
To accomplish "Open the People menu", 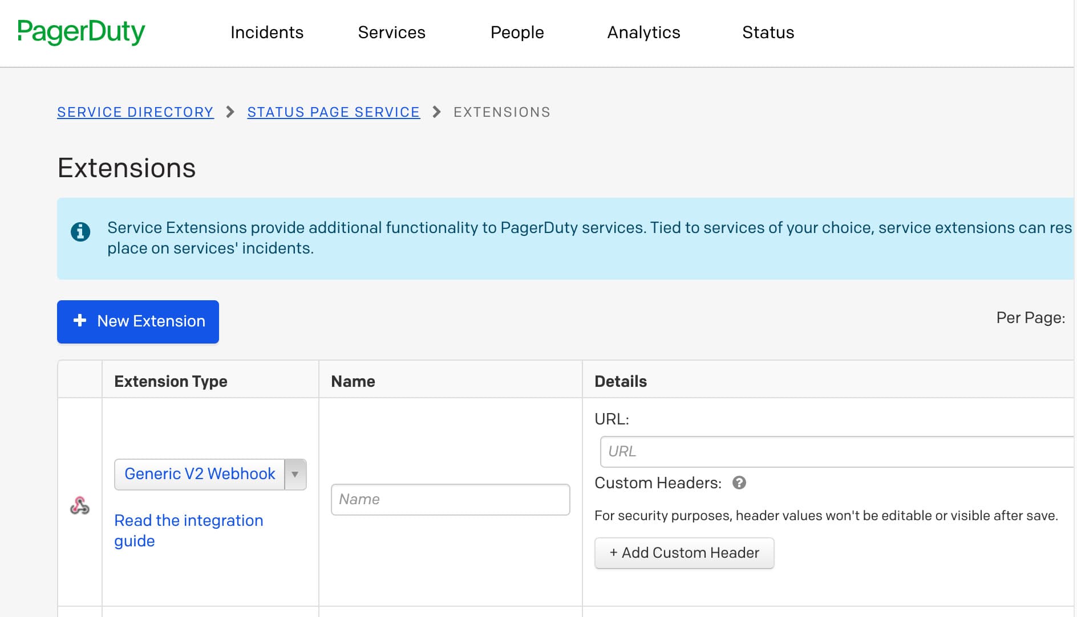I will coord(516,32).
